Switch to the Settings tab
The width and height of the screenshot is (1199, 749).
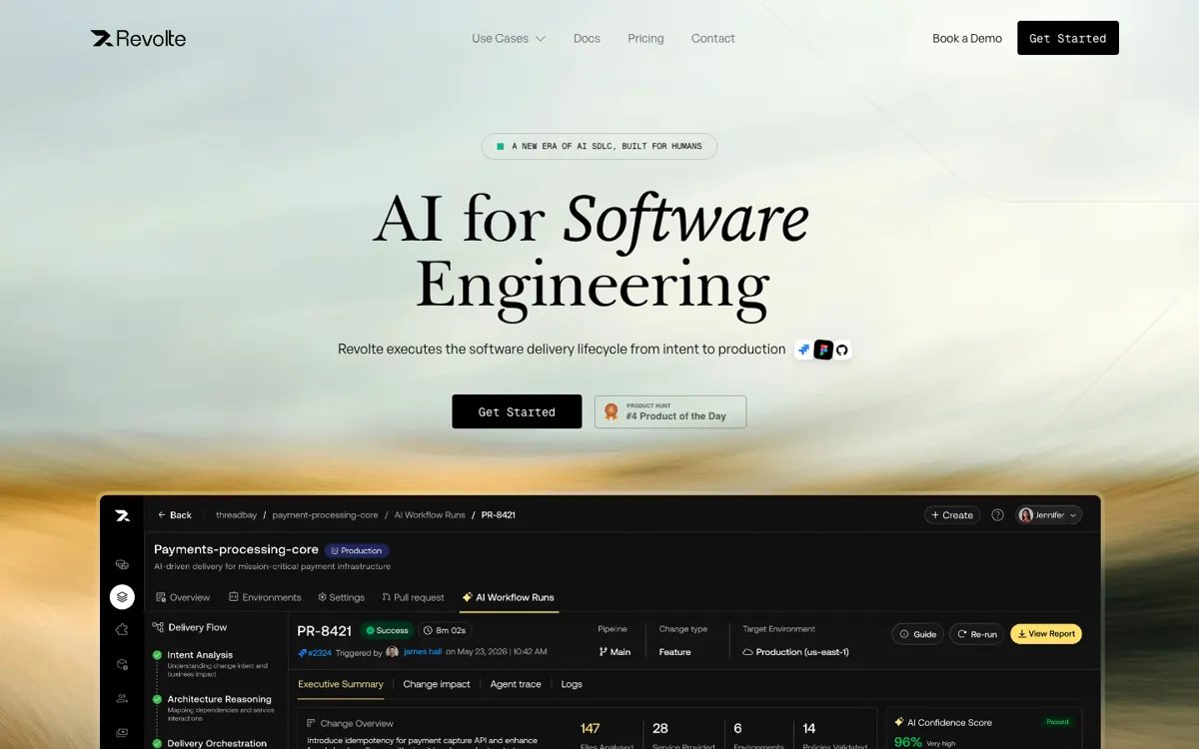[x=342, y=597]
